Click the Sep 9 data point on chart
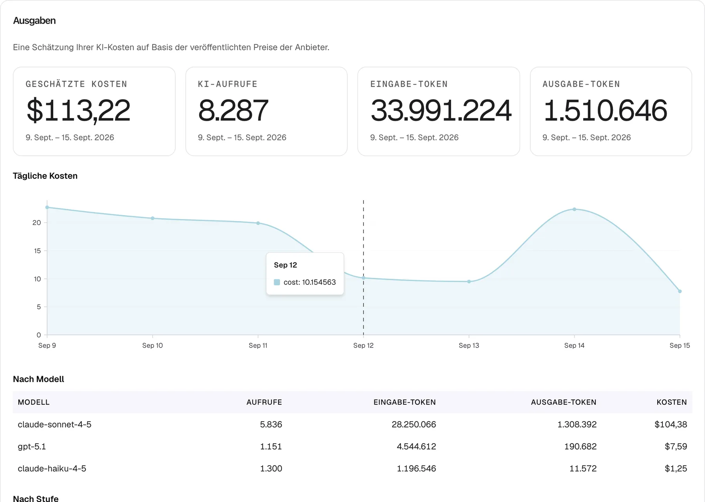Screen dimensions: 705x502 tap(47, 207)
